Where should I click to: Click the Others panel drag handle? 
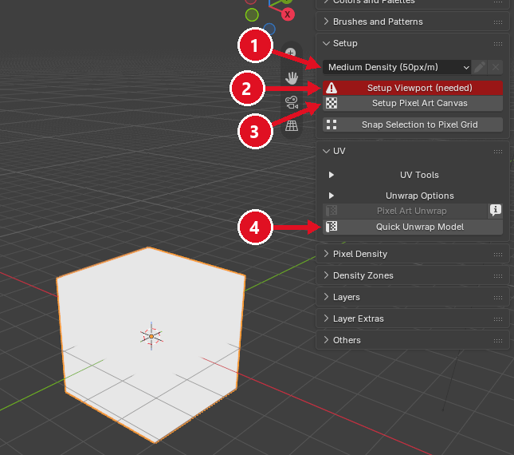(497, 341)
